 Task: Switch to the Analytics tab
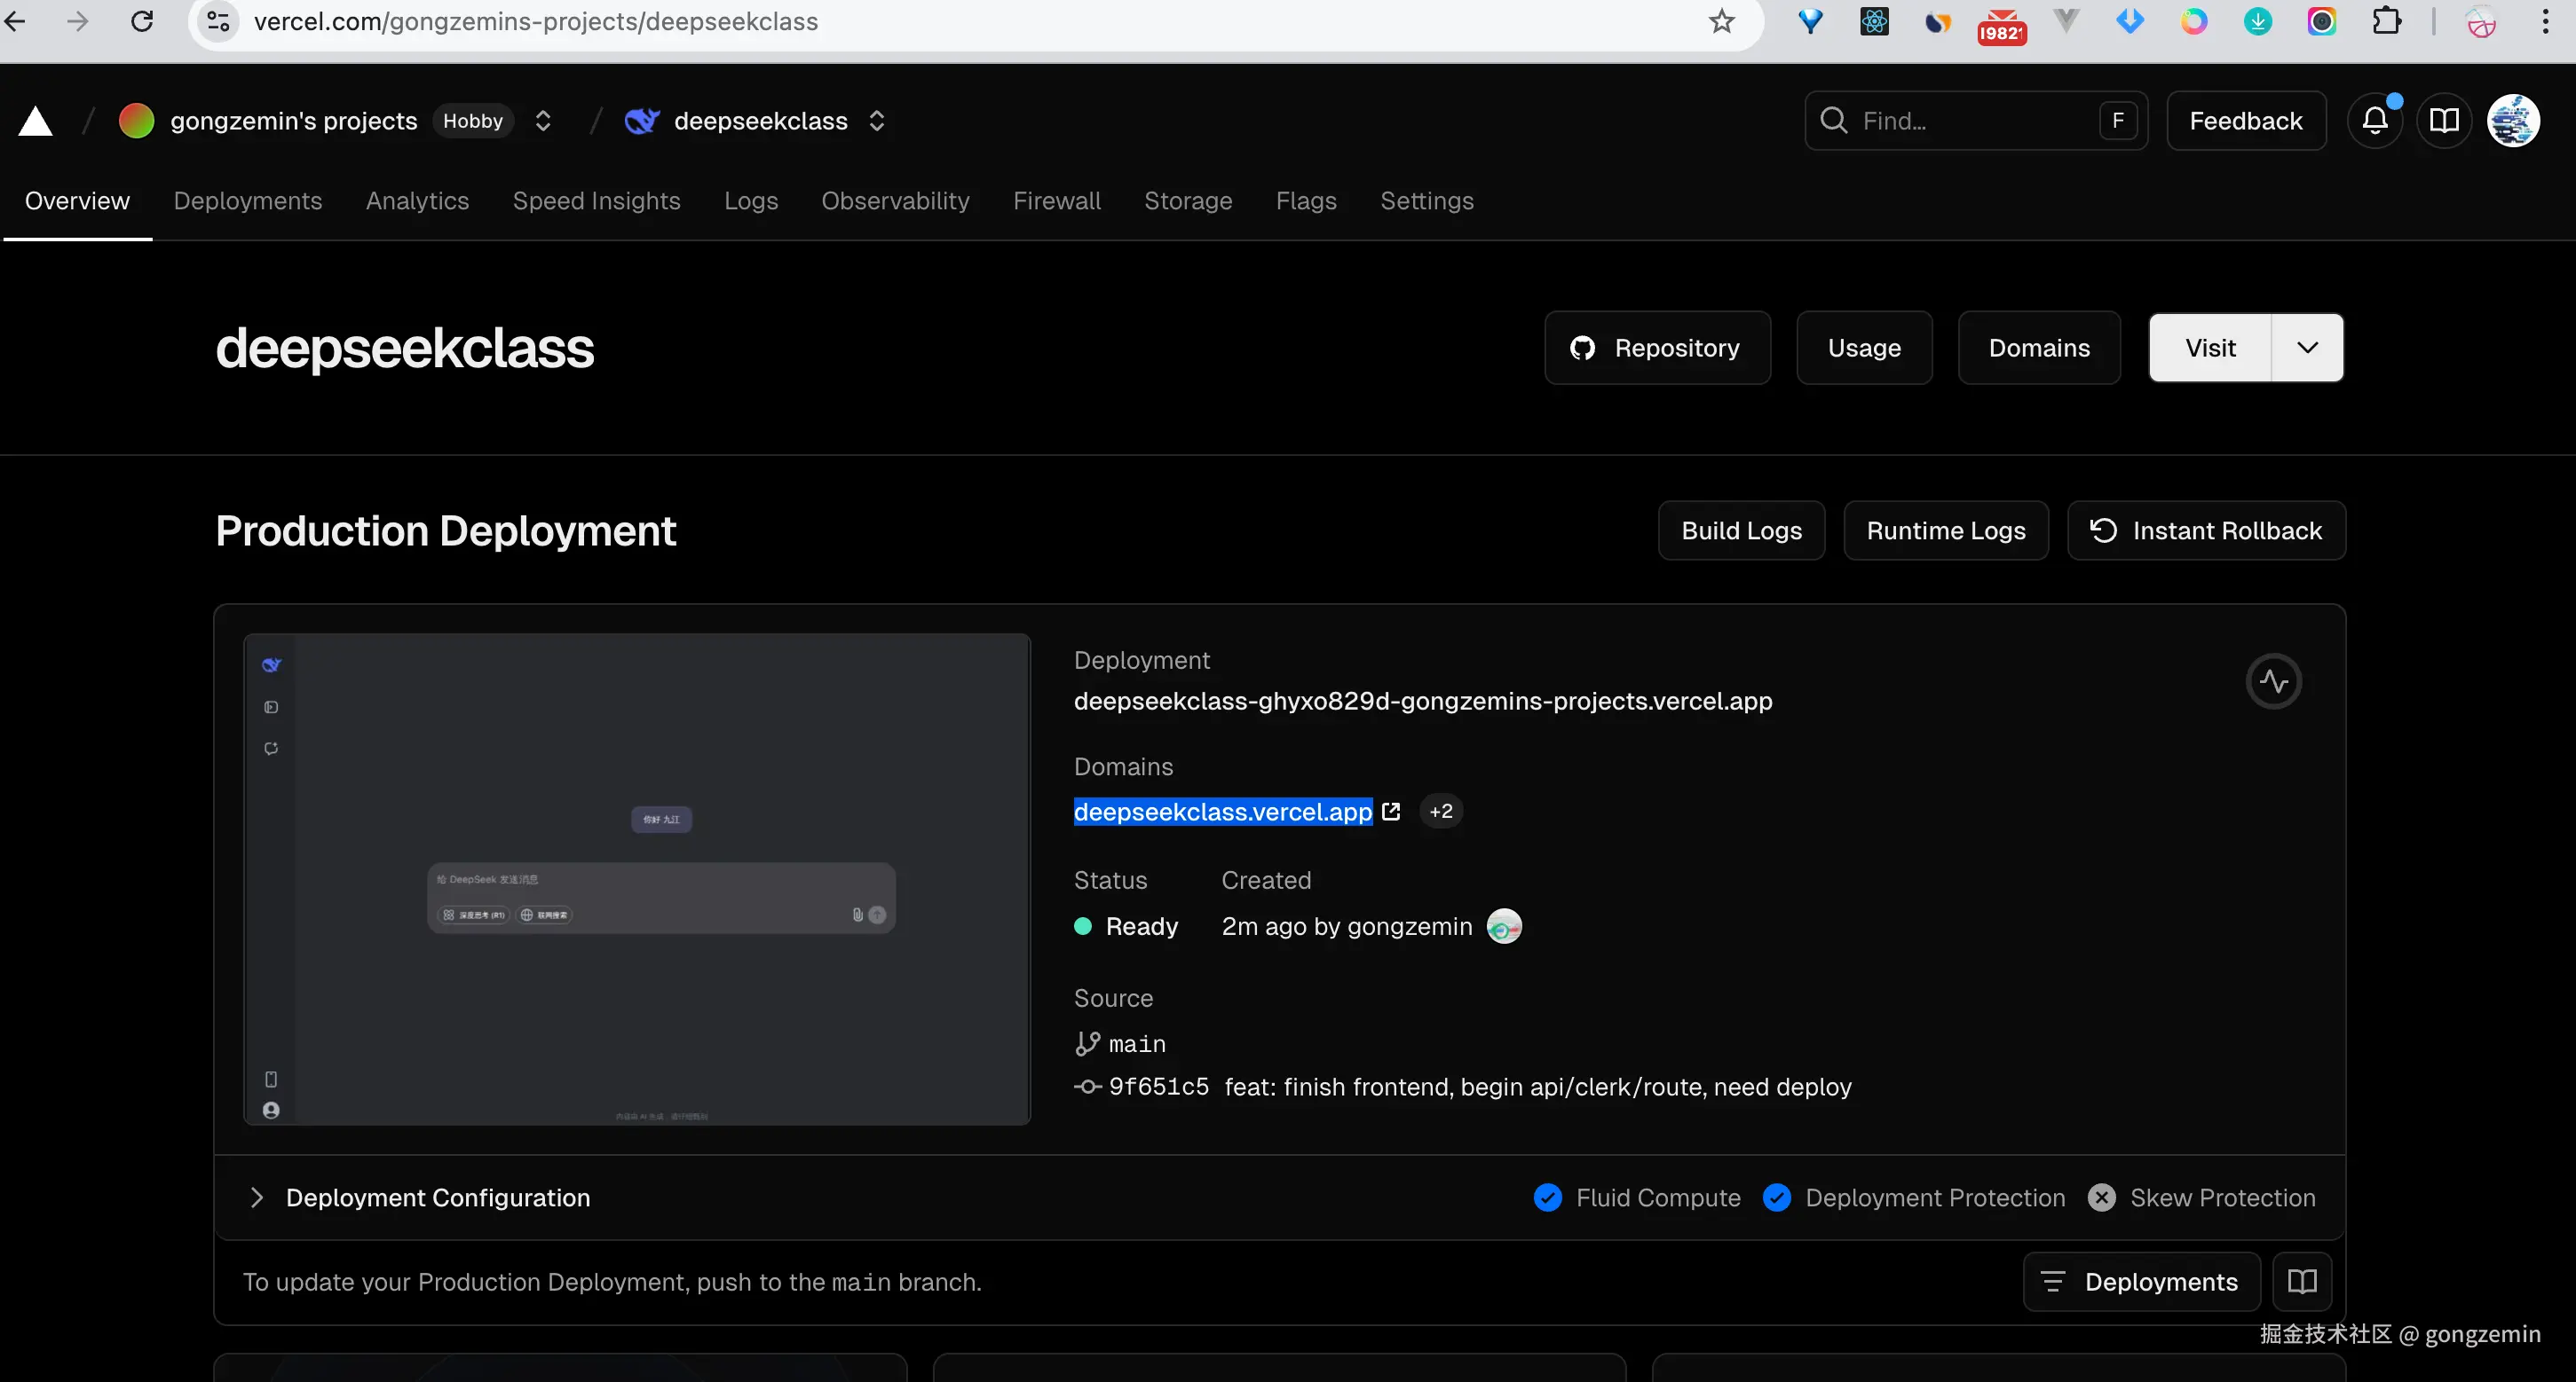(x=417, y=200)
